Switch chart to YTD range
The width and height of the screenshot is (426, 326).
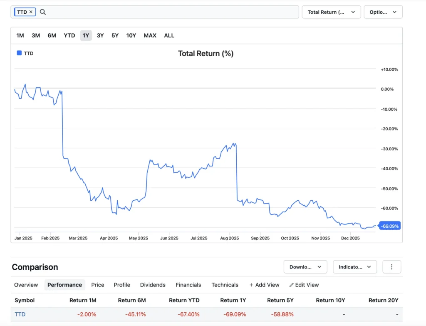click(69, 35)
